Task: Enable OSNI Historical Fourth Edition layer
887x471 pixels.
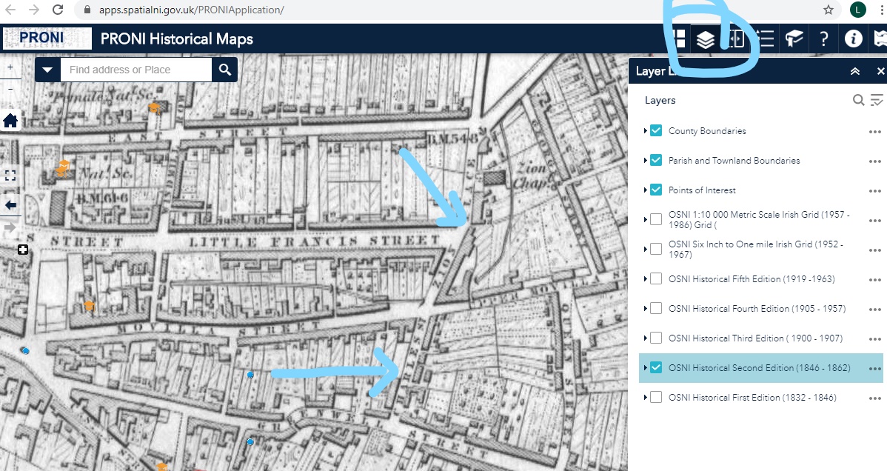Action: [x=656, y=308]
